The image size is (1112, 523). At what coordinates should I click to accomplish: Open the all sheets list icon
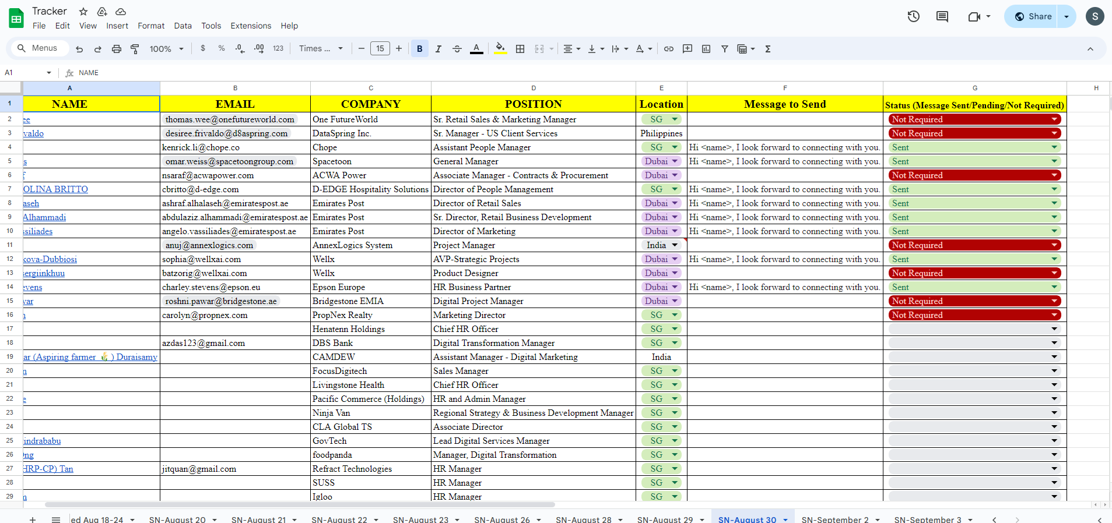(x=56, y=520)
